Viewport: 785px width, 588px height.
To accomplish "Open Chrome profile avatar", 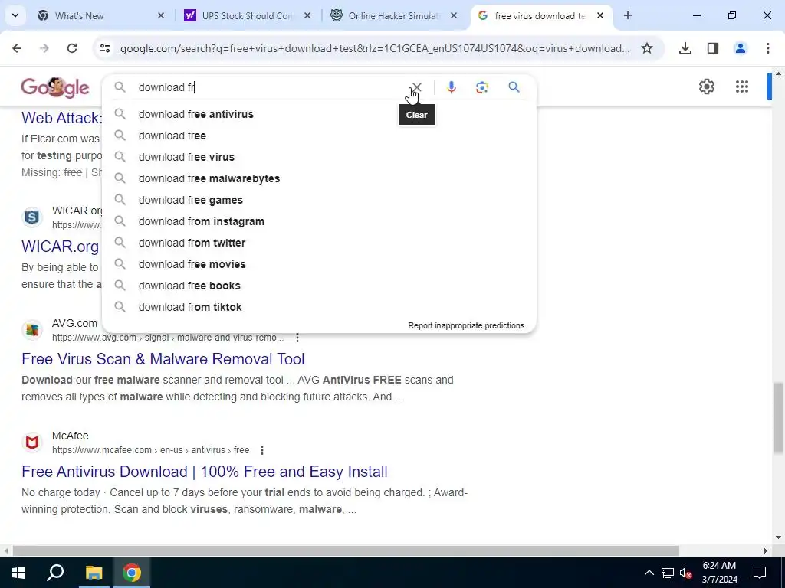I will pyautogui.click(x=740, y=48).
